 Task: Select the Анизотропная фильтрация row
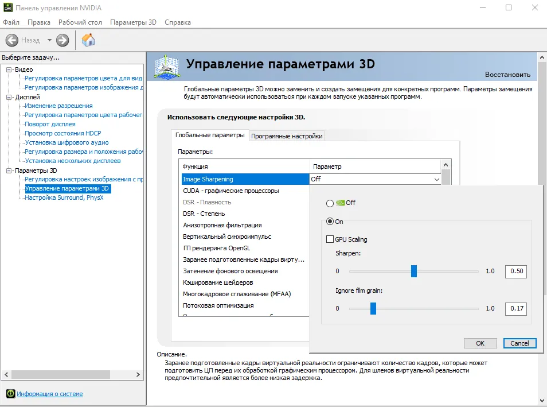pyautogui.click(x=245, y=226)
